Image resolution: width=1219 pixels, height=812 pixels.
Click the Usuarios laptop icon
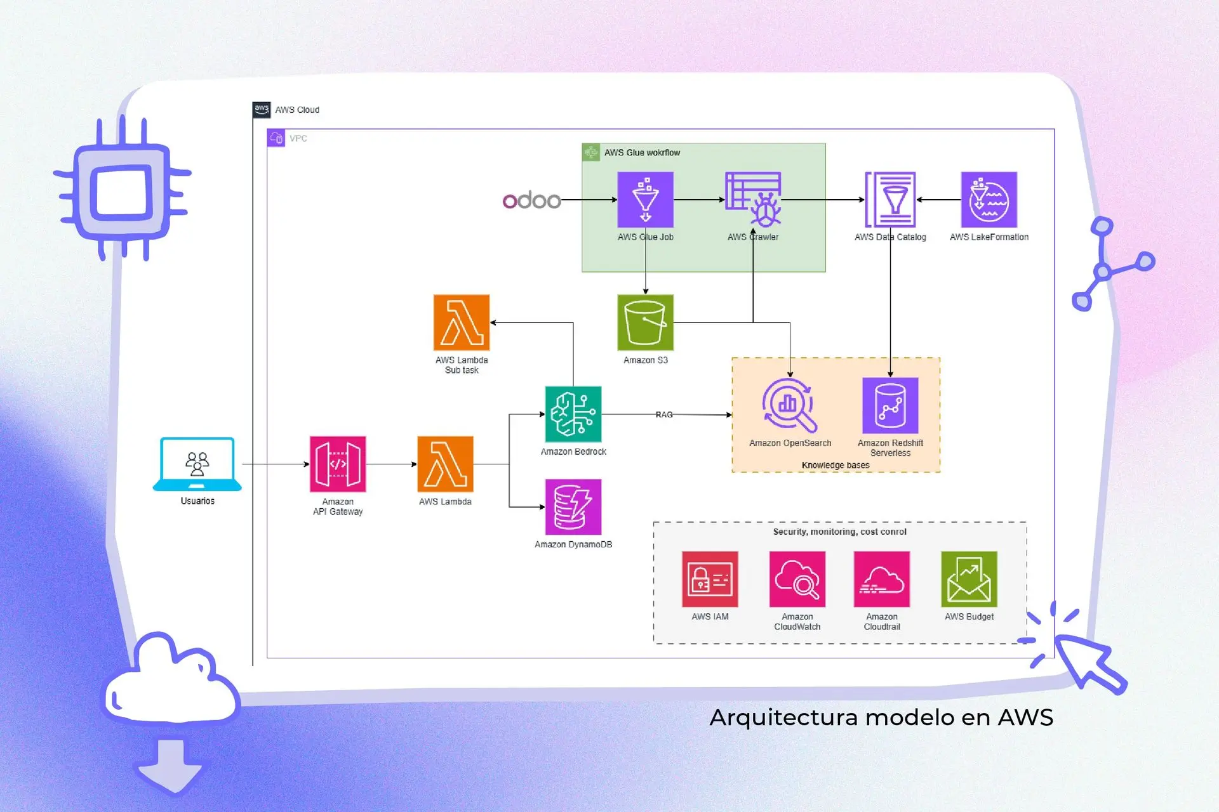[x=197, y=464]
